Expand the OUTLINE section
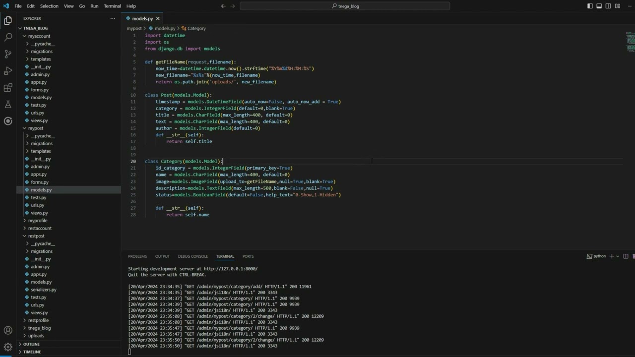The height and width of the screenshot is (357, 635). [x=68, y=344]
